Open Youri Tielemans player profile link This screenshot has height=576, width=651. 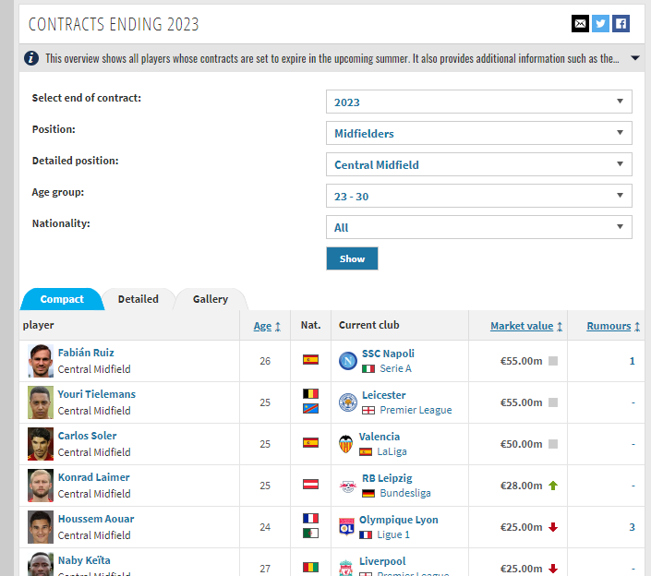pos(97,394)
